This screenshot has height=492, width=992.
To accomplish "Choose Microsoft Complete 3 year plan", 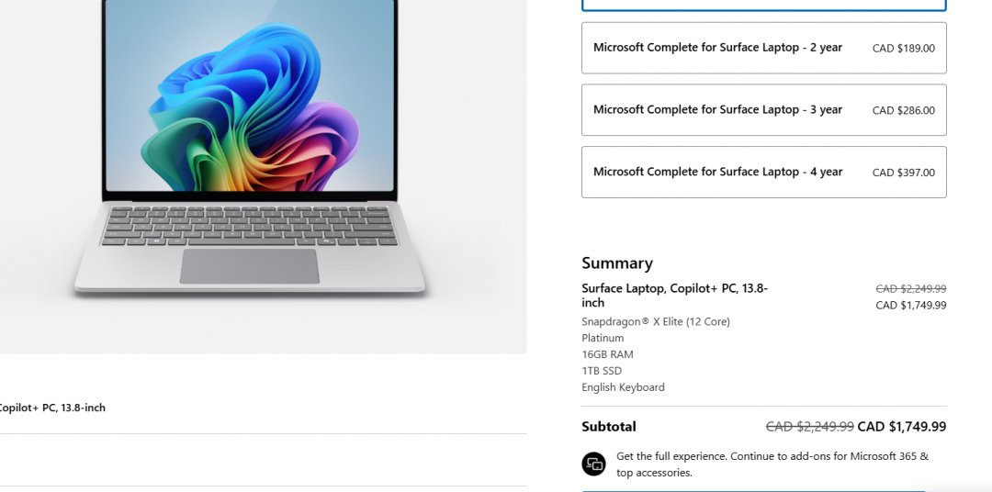I will 763,110.
